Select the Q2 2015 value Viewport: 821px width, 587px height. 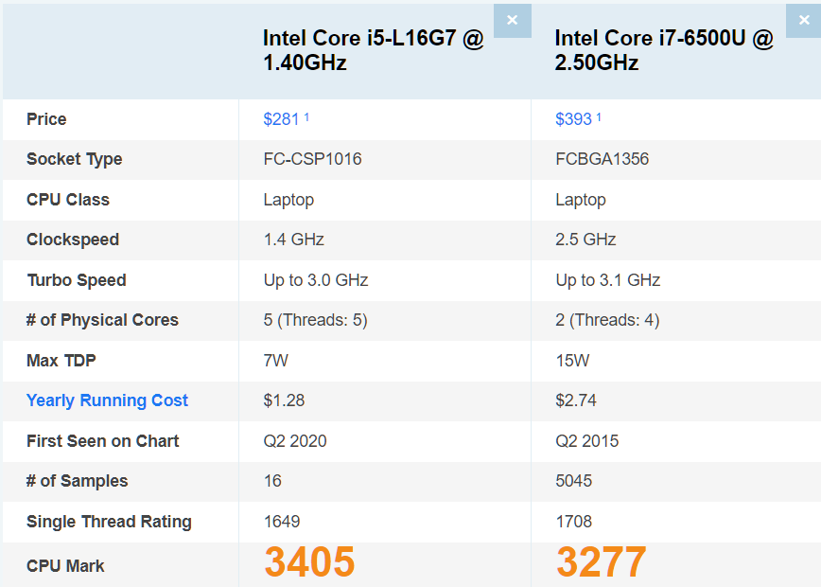587,441
